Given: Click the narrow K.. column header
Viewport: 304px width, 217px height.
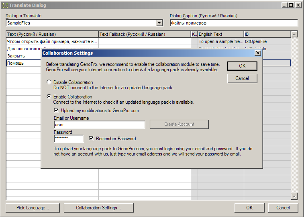Looking at the screenshot, I should click(194, 34).
